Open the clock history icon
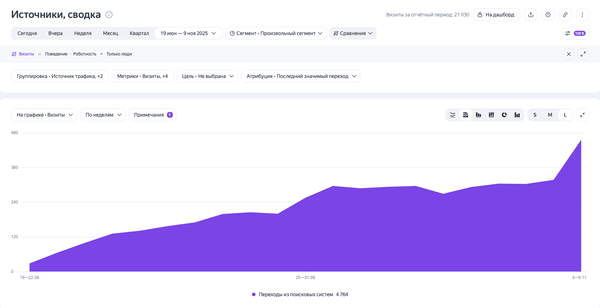Image resolution: width=600 pixels, height=308 pixels. 548,15
